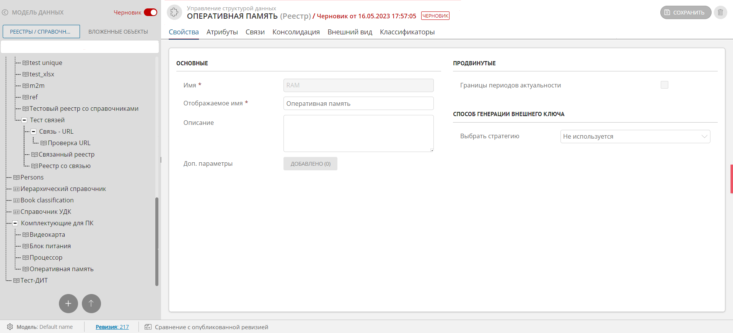Viewport: 733px width, 333px height.
Task: Open the Ревизия: 217 link
Action: tap(112, 327)
